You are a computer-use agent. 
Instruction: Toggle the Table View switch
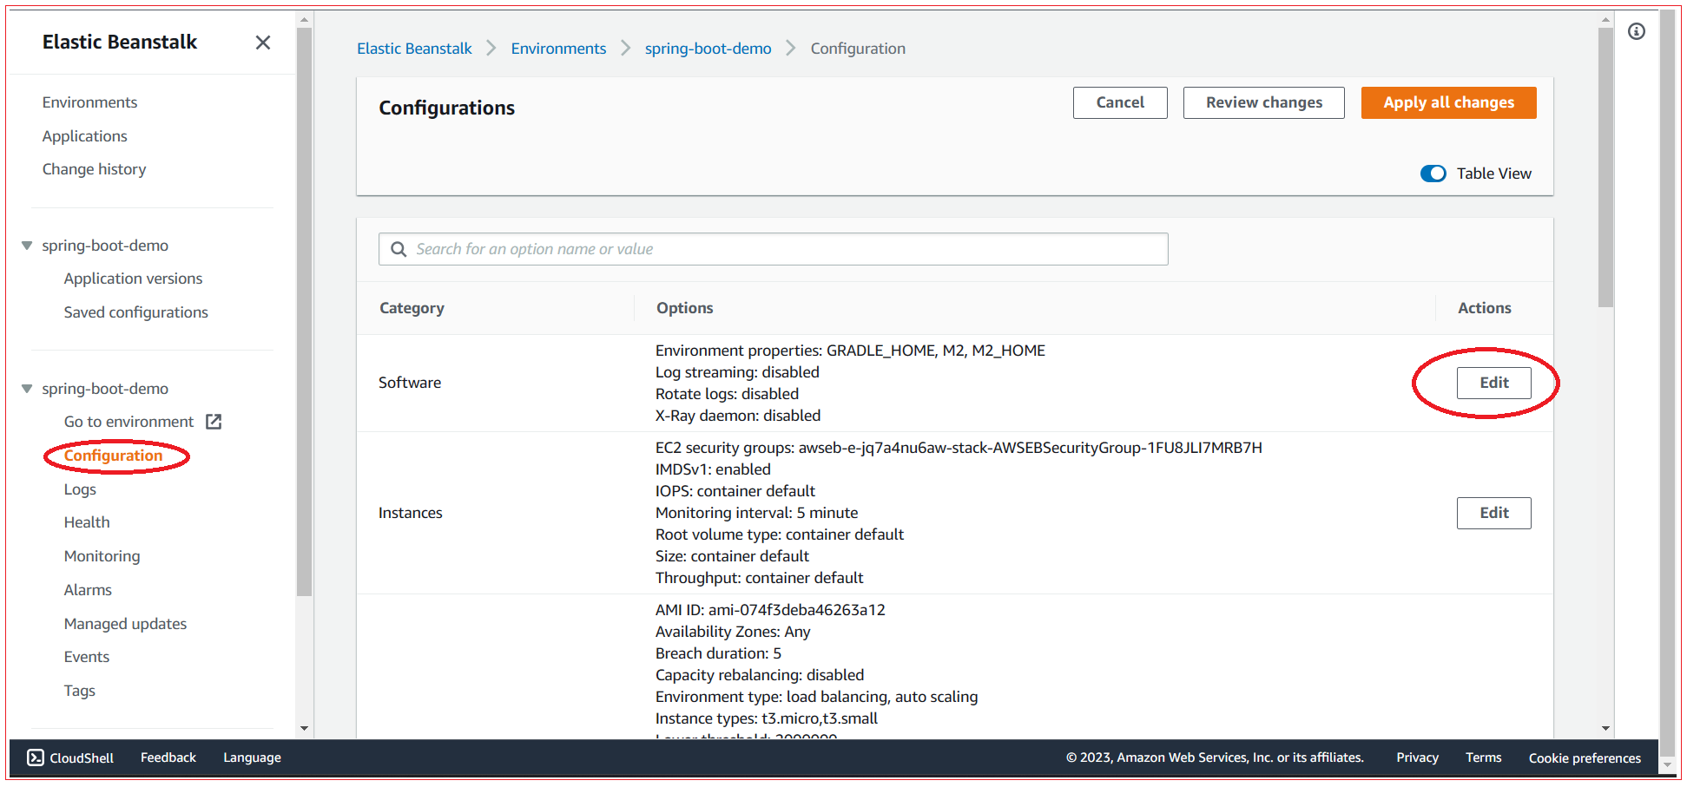click(x=1433, y=174)
